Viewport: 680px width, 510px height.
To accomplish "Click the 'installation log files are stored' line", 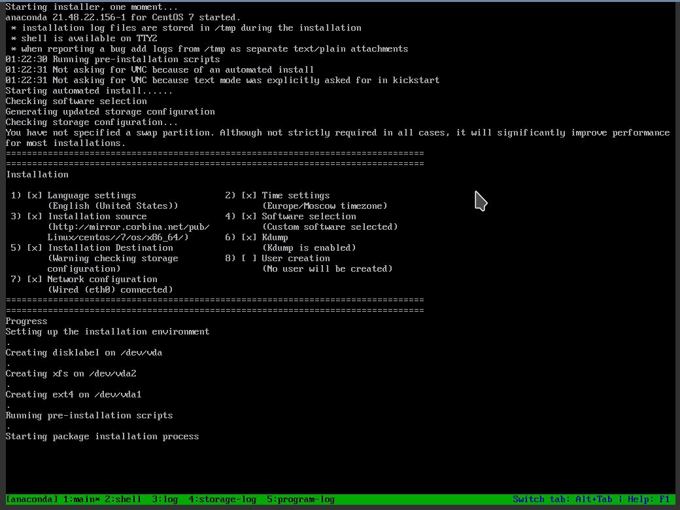I will coord(186,27).
